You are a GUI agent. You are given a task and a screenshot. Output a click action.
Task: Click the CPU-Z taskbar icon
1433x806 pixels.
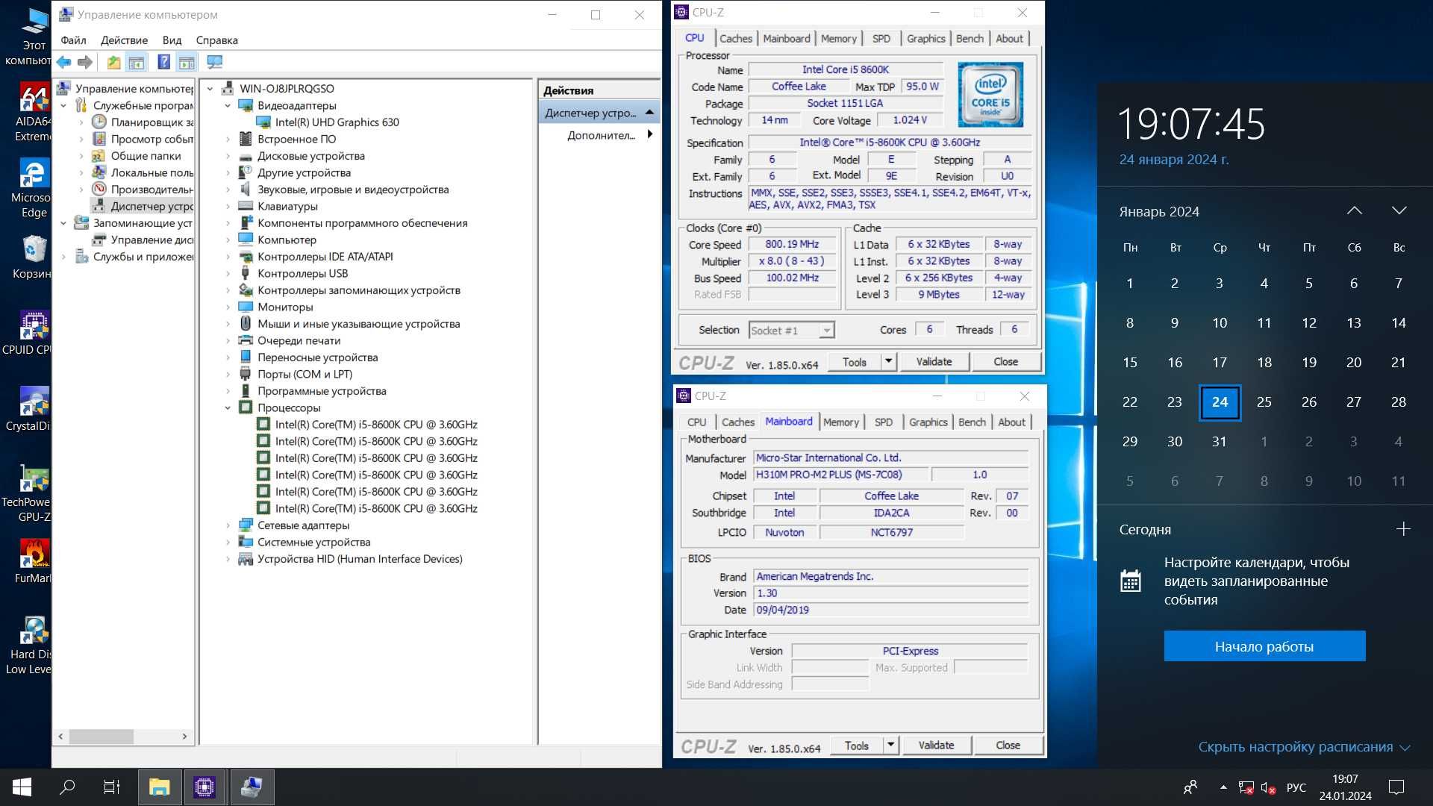point(205,787)
